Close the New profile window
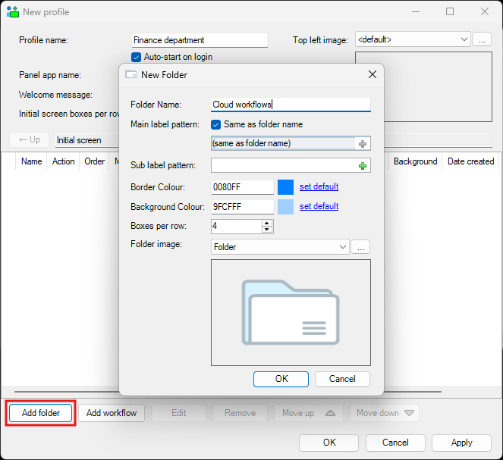503x460 pixels. (x=484, y=12)
